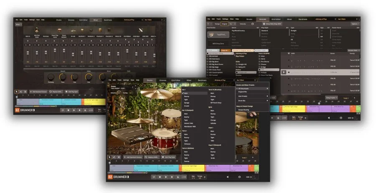Mute the Snare Bottom mixer channel

point(66,45)
